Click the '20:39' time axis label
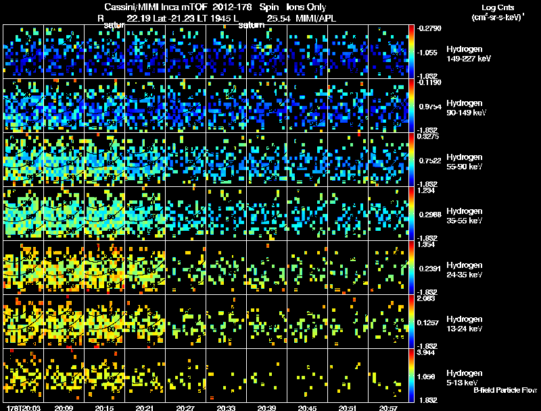Screen dimensions: 541x411 (x=266, y=408)
